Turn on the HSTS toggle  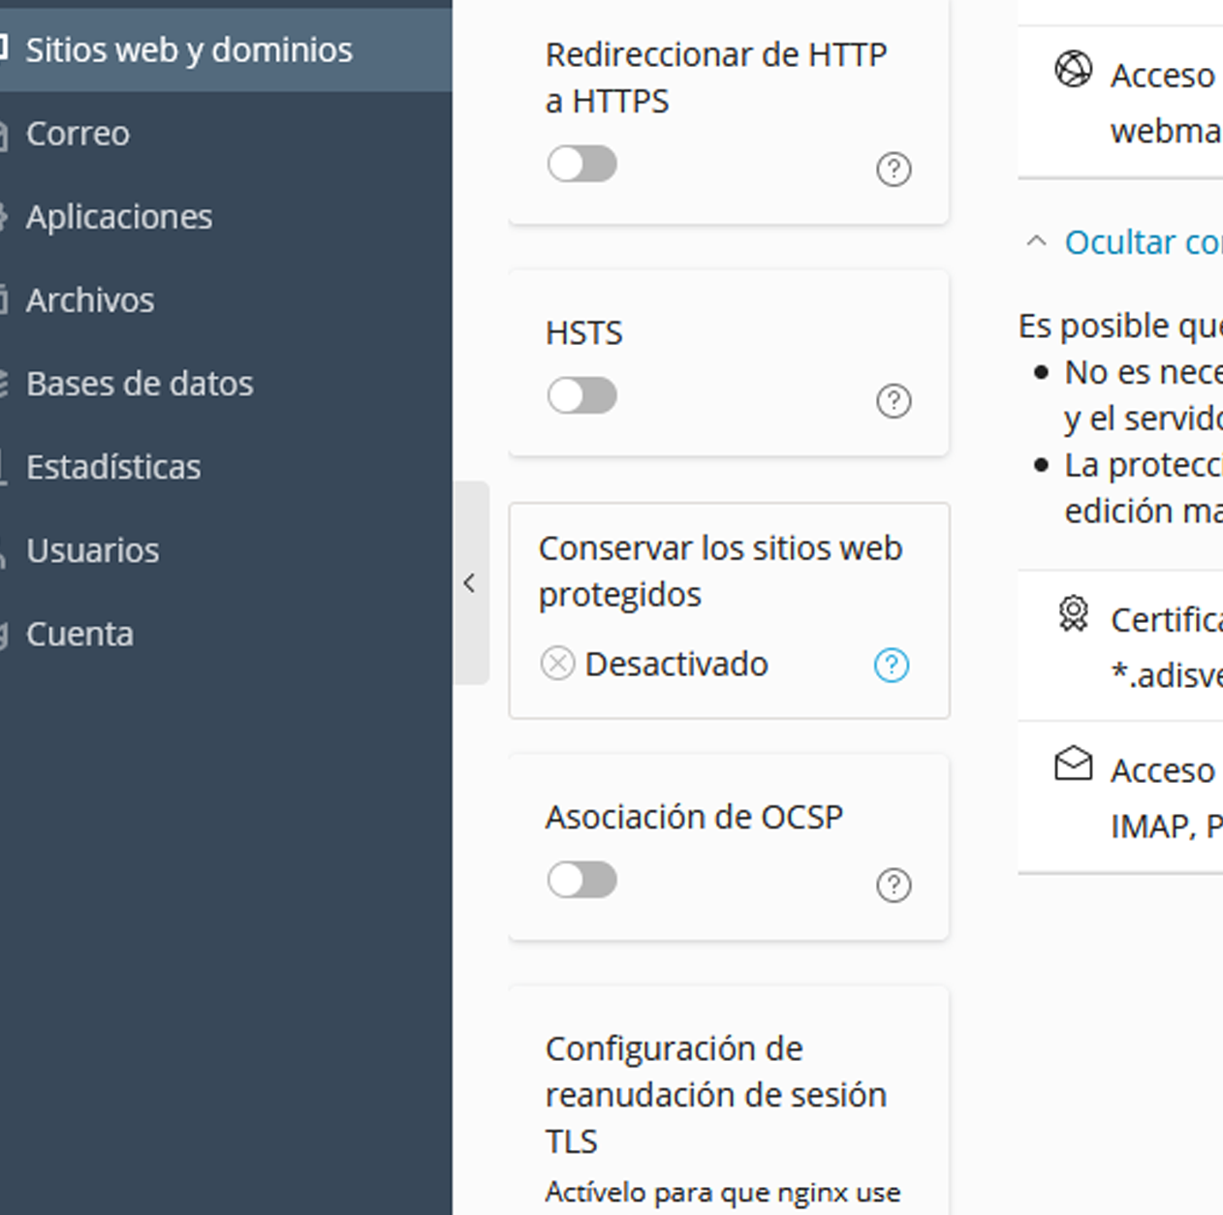coord(582,395)
